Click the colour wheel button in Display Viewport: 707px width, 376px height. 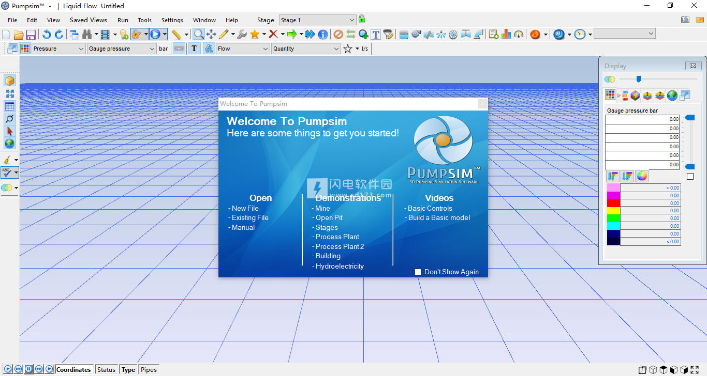coord(642,177)
